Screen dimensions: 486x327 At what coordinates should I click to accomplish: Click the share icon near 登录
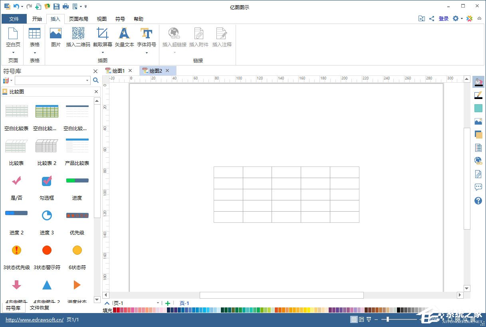432,19
